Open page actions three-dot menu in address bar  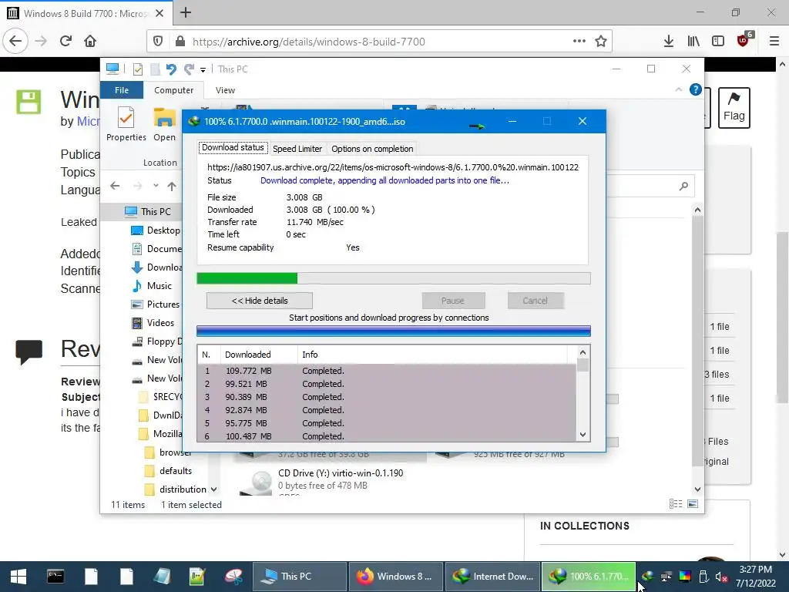[x=579, y=42]
